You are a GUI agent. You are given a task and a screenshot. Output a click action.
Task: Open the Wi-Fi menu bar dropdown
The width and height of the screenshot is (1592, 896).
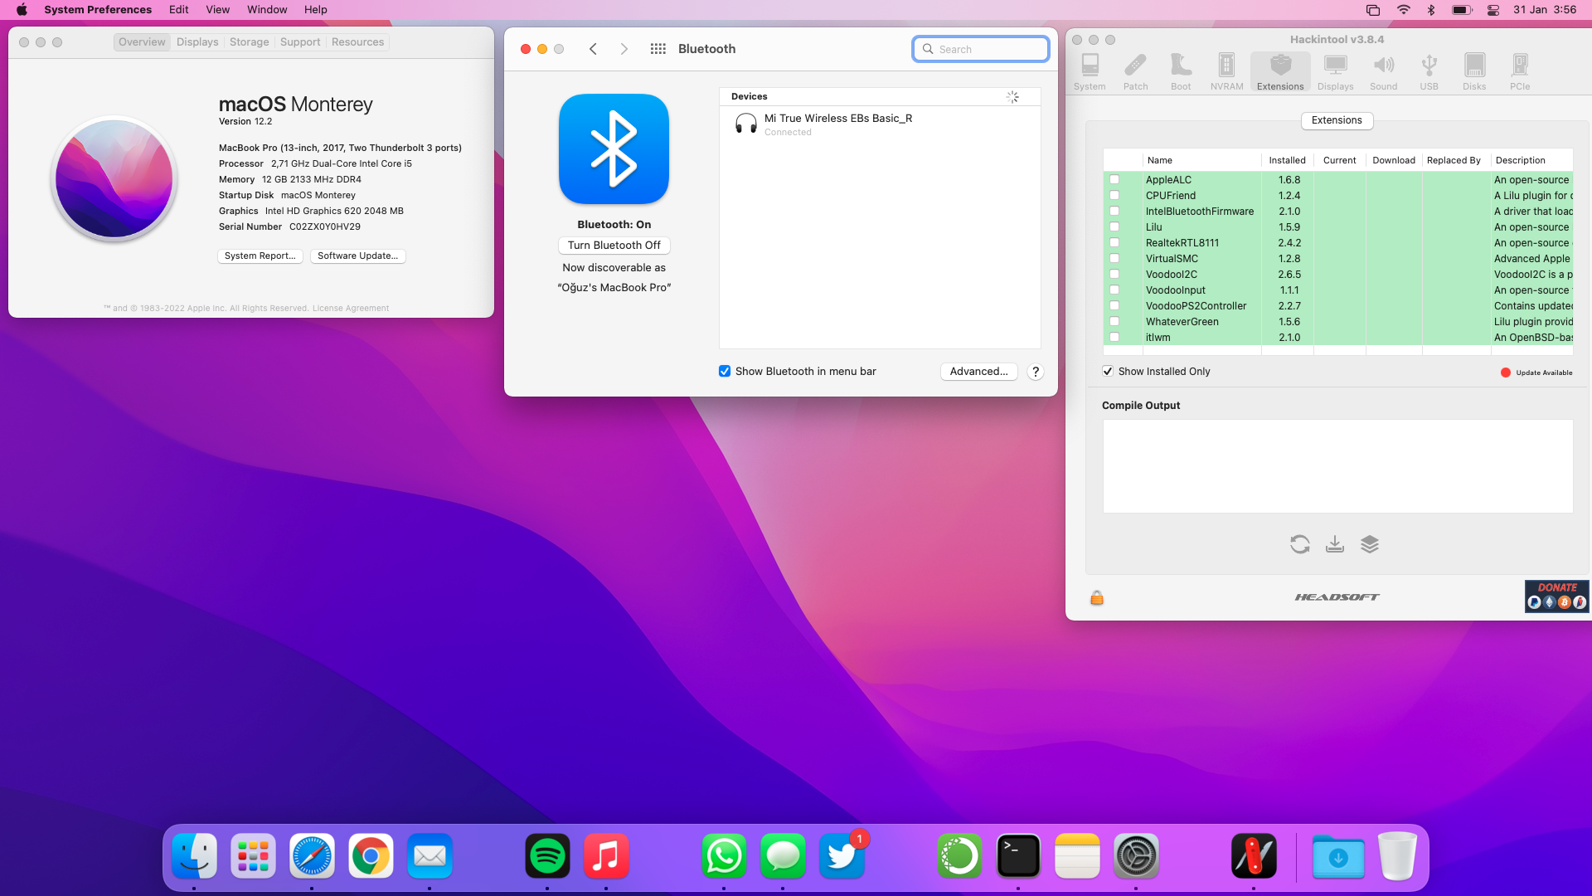pyautogui.click(x=1403, y=10)
